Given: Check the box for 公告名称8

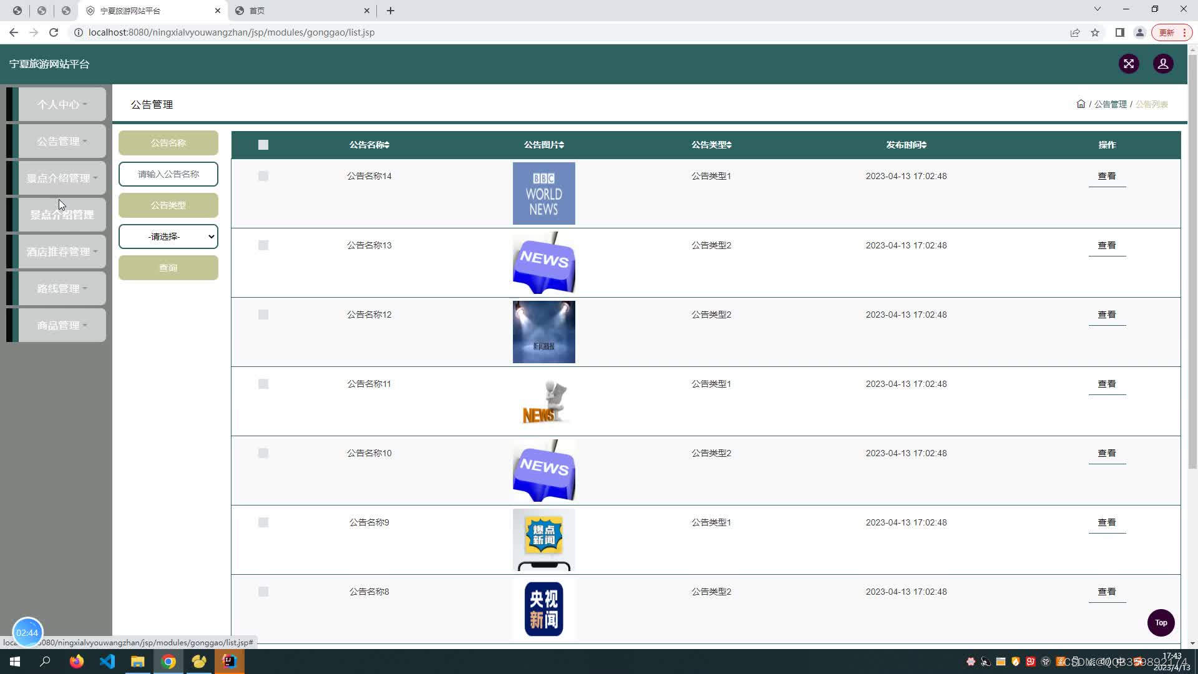Looking at the screenshot, I should click(x=263, y=592).
